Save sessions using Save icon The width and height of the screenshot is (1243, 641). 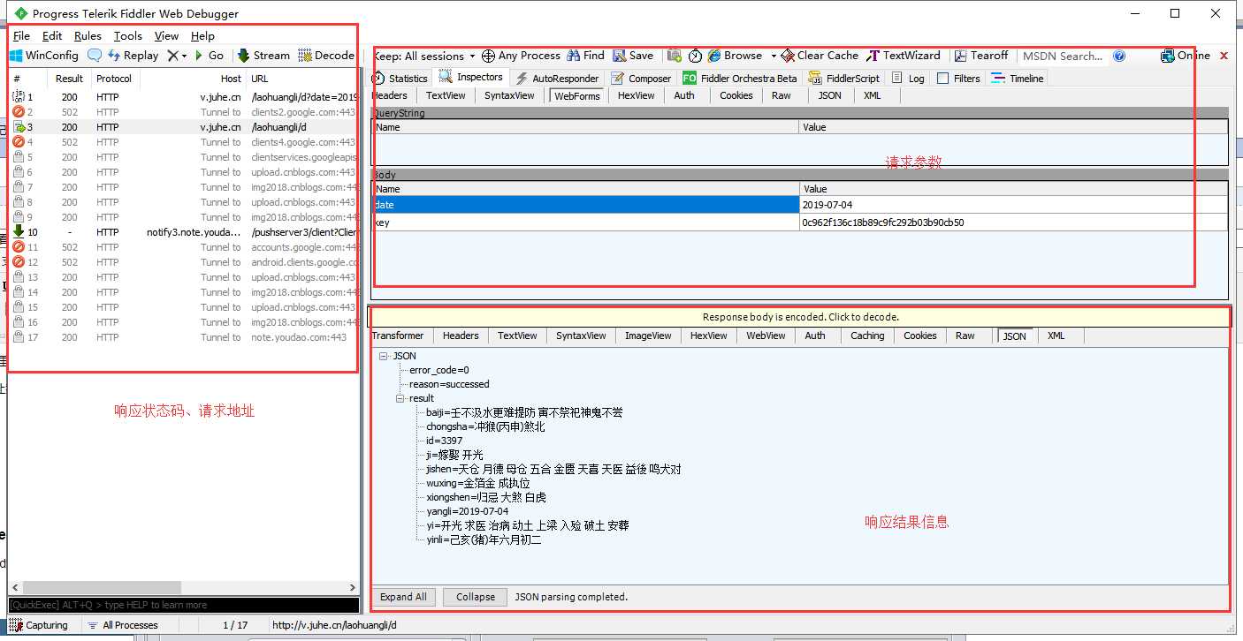[x=634, y=55]
